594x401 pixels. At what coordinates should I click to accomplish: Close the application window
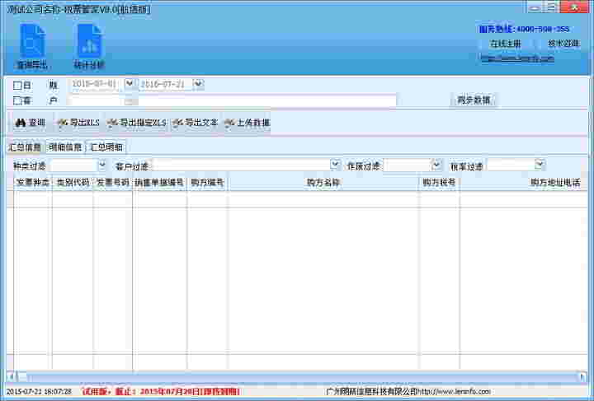coord(574,7)
